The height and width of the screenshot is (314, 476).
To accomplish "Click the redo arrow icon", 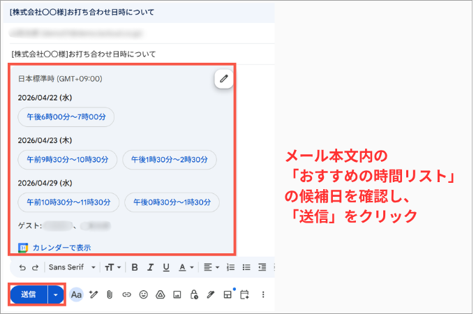I will click(x=36, y=267).
